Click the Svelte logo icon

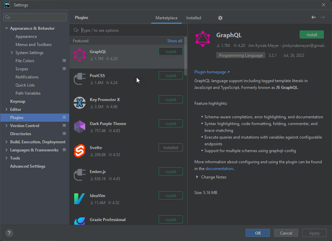[80, 151]
